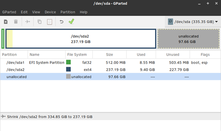The image size is (221, 131).
Task: Open the Partition menu
Action: coord(68,12)
